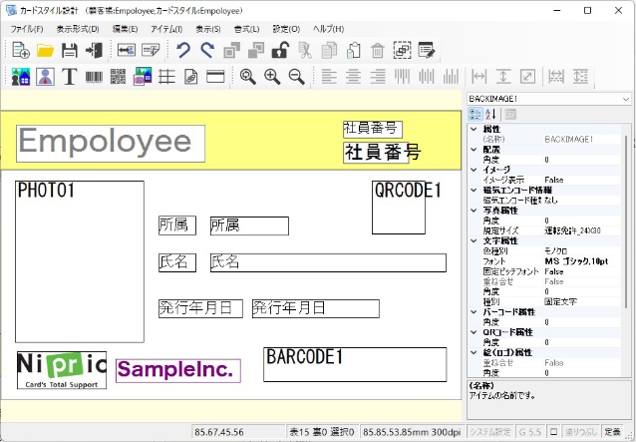Viewport: 636px width, 442px height.
Task: Click the edit list with pencil icon
Action: [x=427, y=50]
